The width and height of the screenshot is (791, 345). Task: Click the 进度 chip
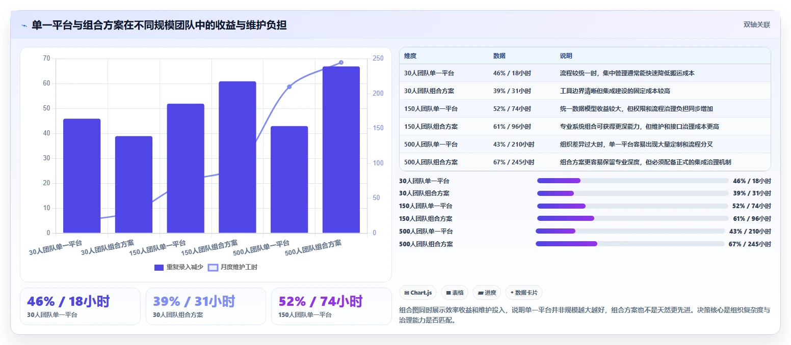pyautogui.click(x=487, y=293)
